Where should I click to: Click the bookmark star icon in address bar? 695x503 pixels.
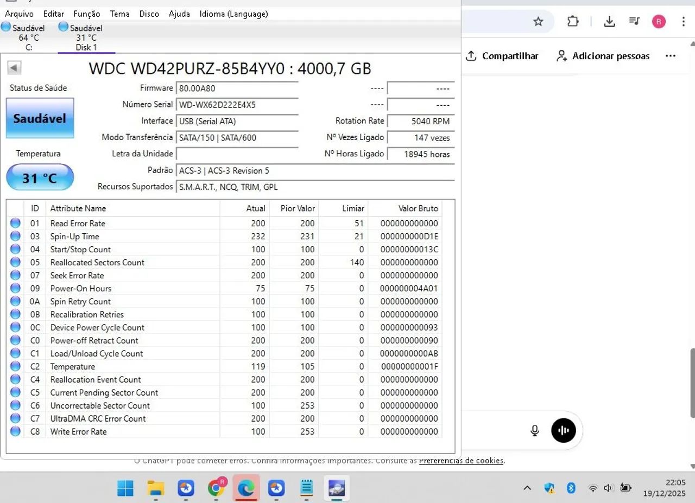(x=538, y=22)
